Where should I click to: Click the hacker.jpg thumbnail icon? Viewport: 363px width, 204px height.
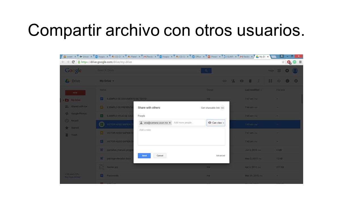click(102, 167)
